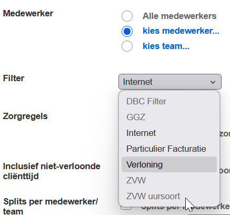Click the Inclusief niet-verloonde cliënttijd label
The image size is (230, 215).
pos(52,171)
